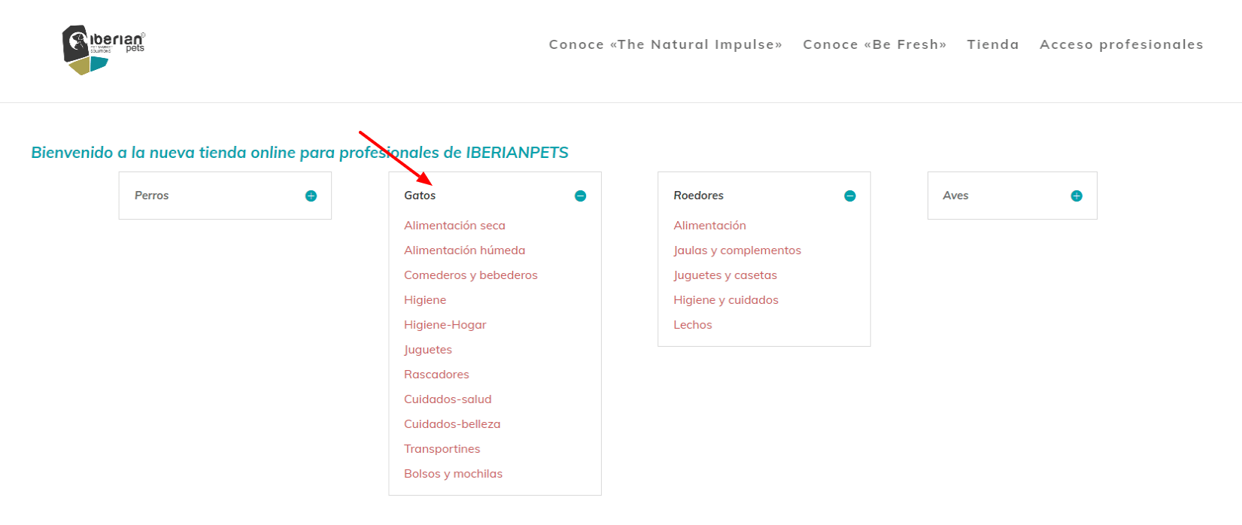Open Comederos y bebederos link
The width and height of the screenshot is (1242, 525).
[471, 275]
